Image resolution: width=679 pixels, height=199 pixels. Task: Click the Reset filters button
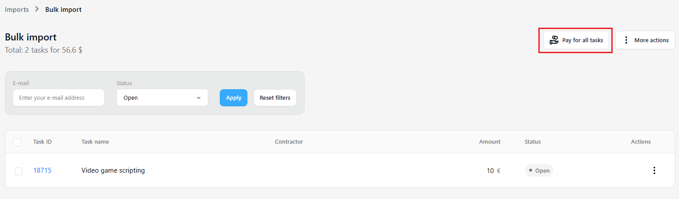point(275,98)
